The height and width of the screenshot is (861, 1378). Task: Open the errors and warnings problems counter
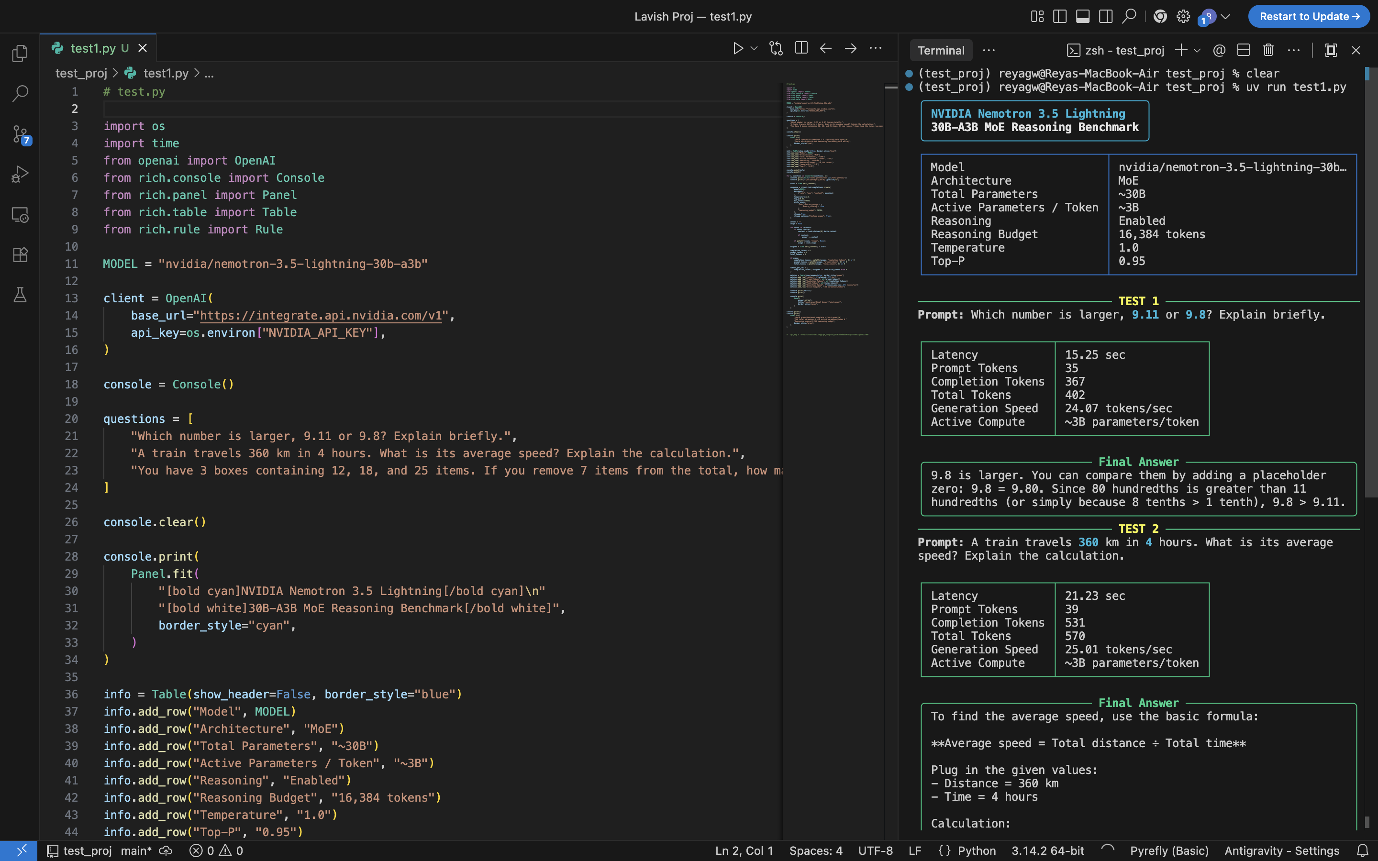(x=216, y=851)
